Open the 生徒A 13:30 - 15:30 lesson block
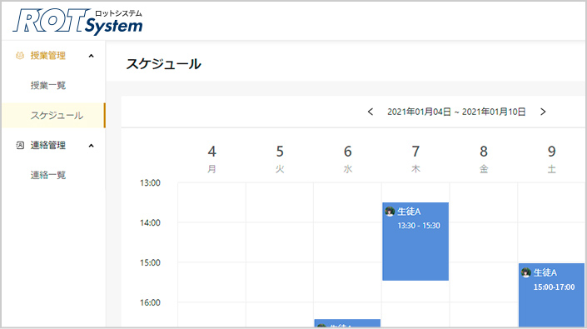This screenshot has width=587, height=329. (415, 242)
